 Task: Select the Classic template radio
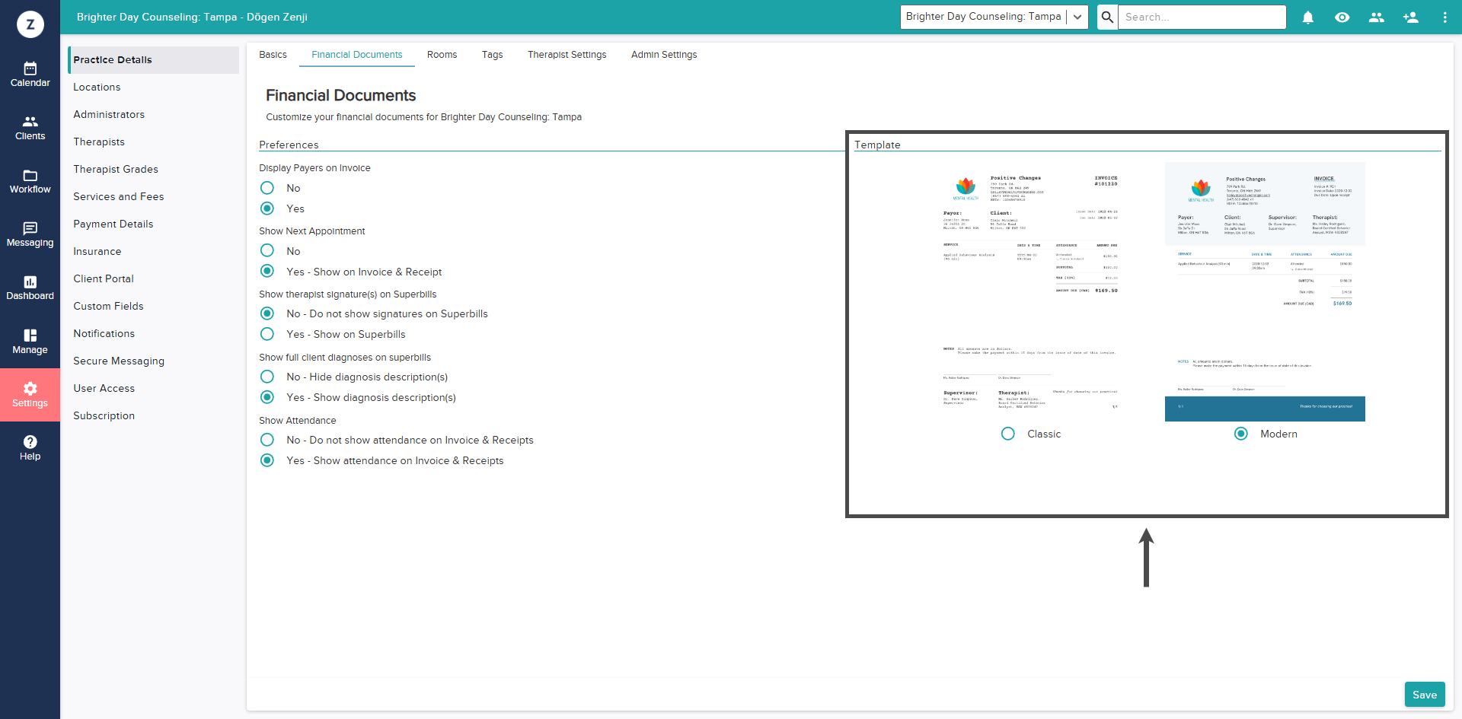pyautogui.click(x=1008, y=434)
